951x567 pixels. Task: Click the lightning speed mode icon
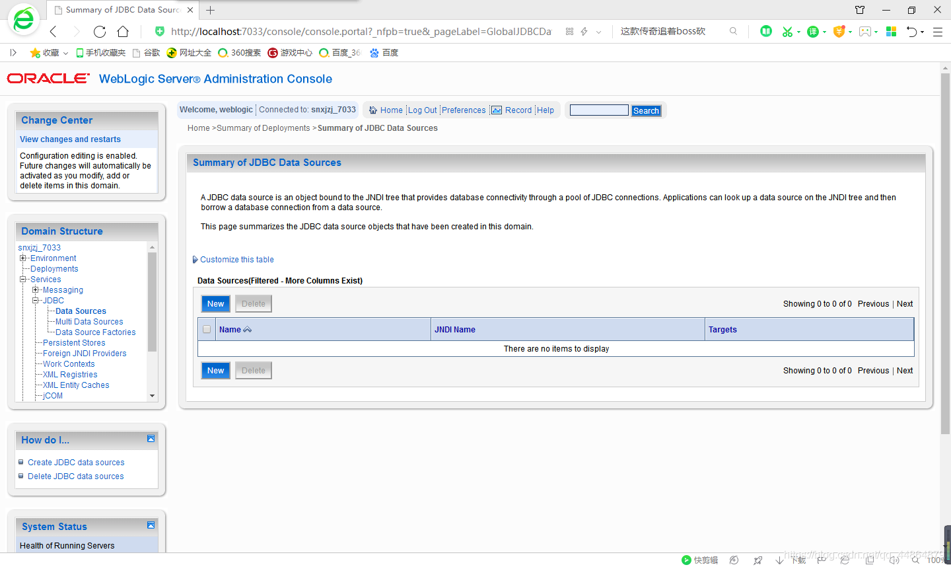(x=584, y=32)
